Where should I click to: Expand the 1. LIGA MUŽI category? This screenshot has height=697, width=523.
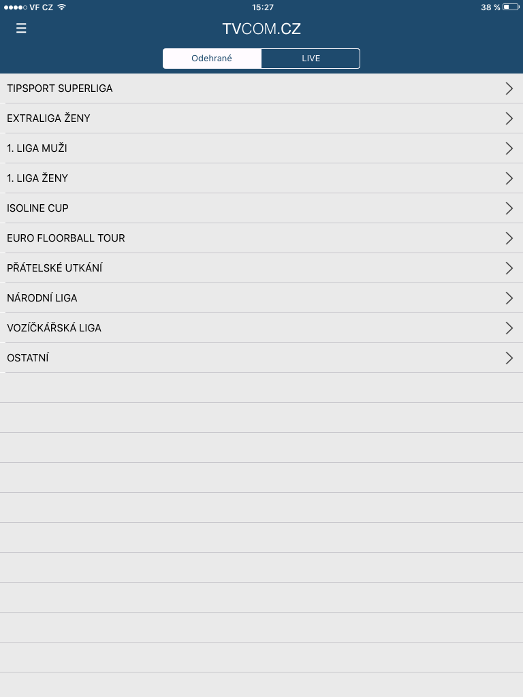[x=261, y=148]
